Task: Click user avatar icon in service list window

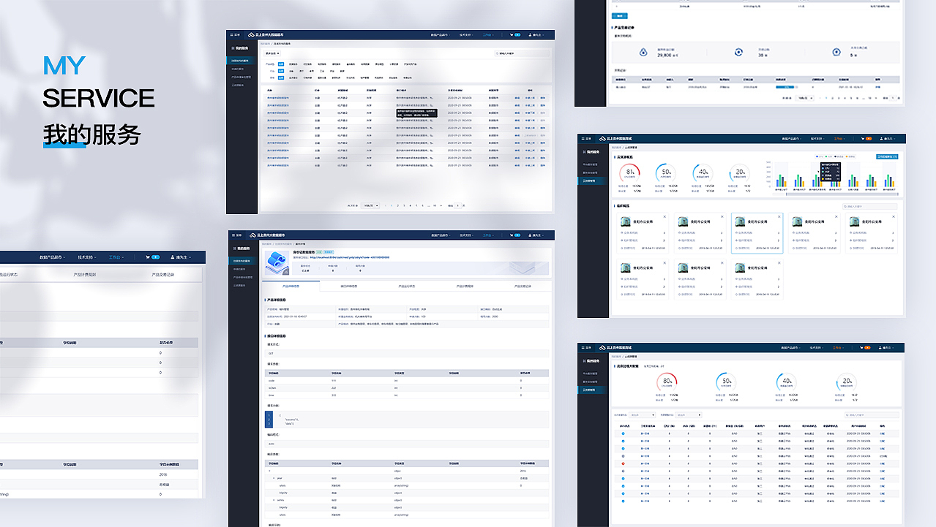Action: (530, 34)
